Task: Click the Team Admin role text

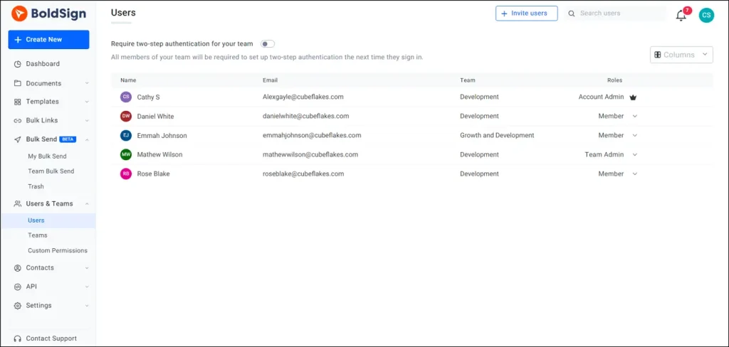Action: click(x=604, y=155)
